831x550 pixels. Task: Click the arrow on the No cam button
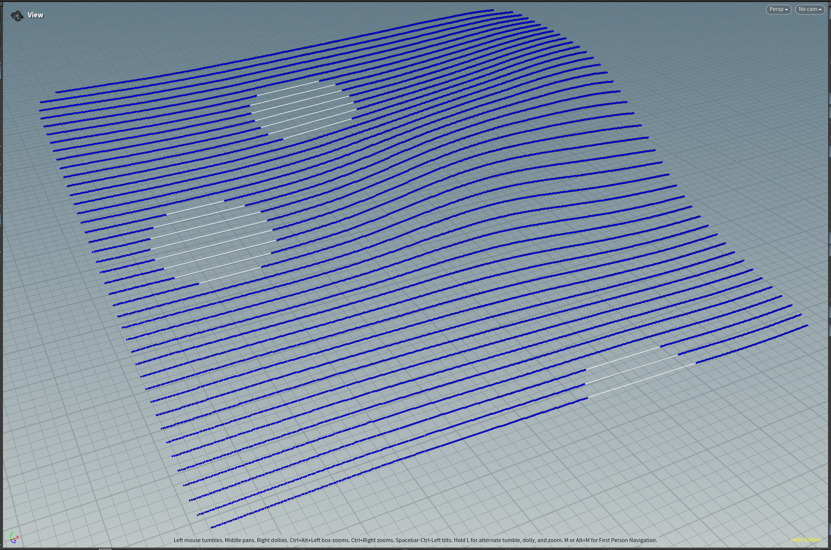click(x=820, y=10)
